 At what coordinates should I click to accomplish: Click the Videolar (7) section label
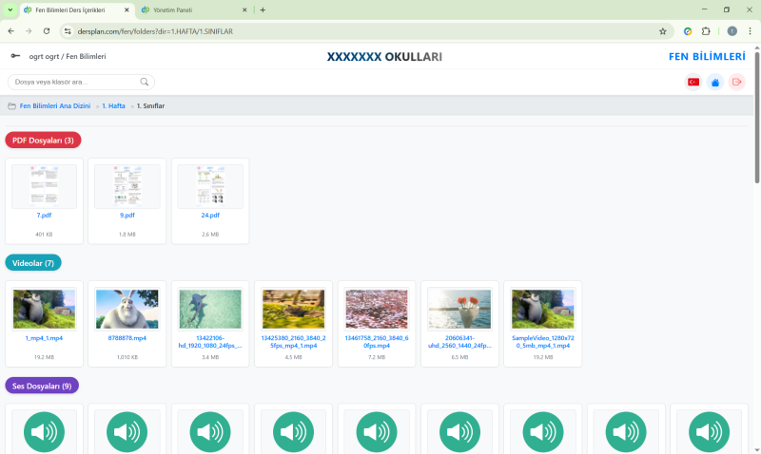pyautogui.click(x=33, y=262)
